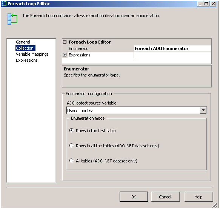Expand the Expressions property row

coord(65,55)
